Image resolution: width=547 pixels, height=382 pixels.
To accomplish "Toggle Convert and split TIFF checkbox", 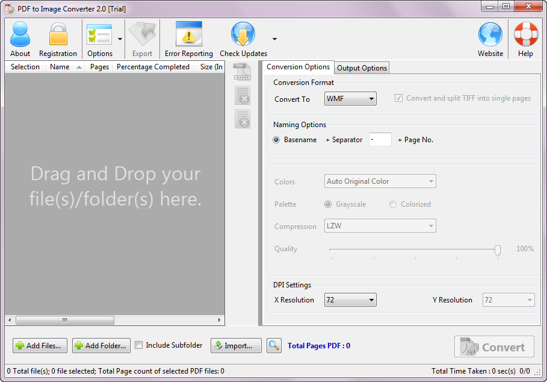I will pos(398,98).
